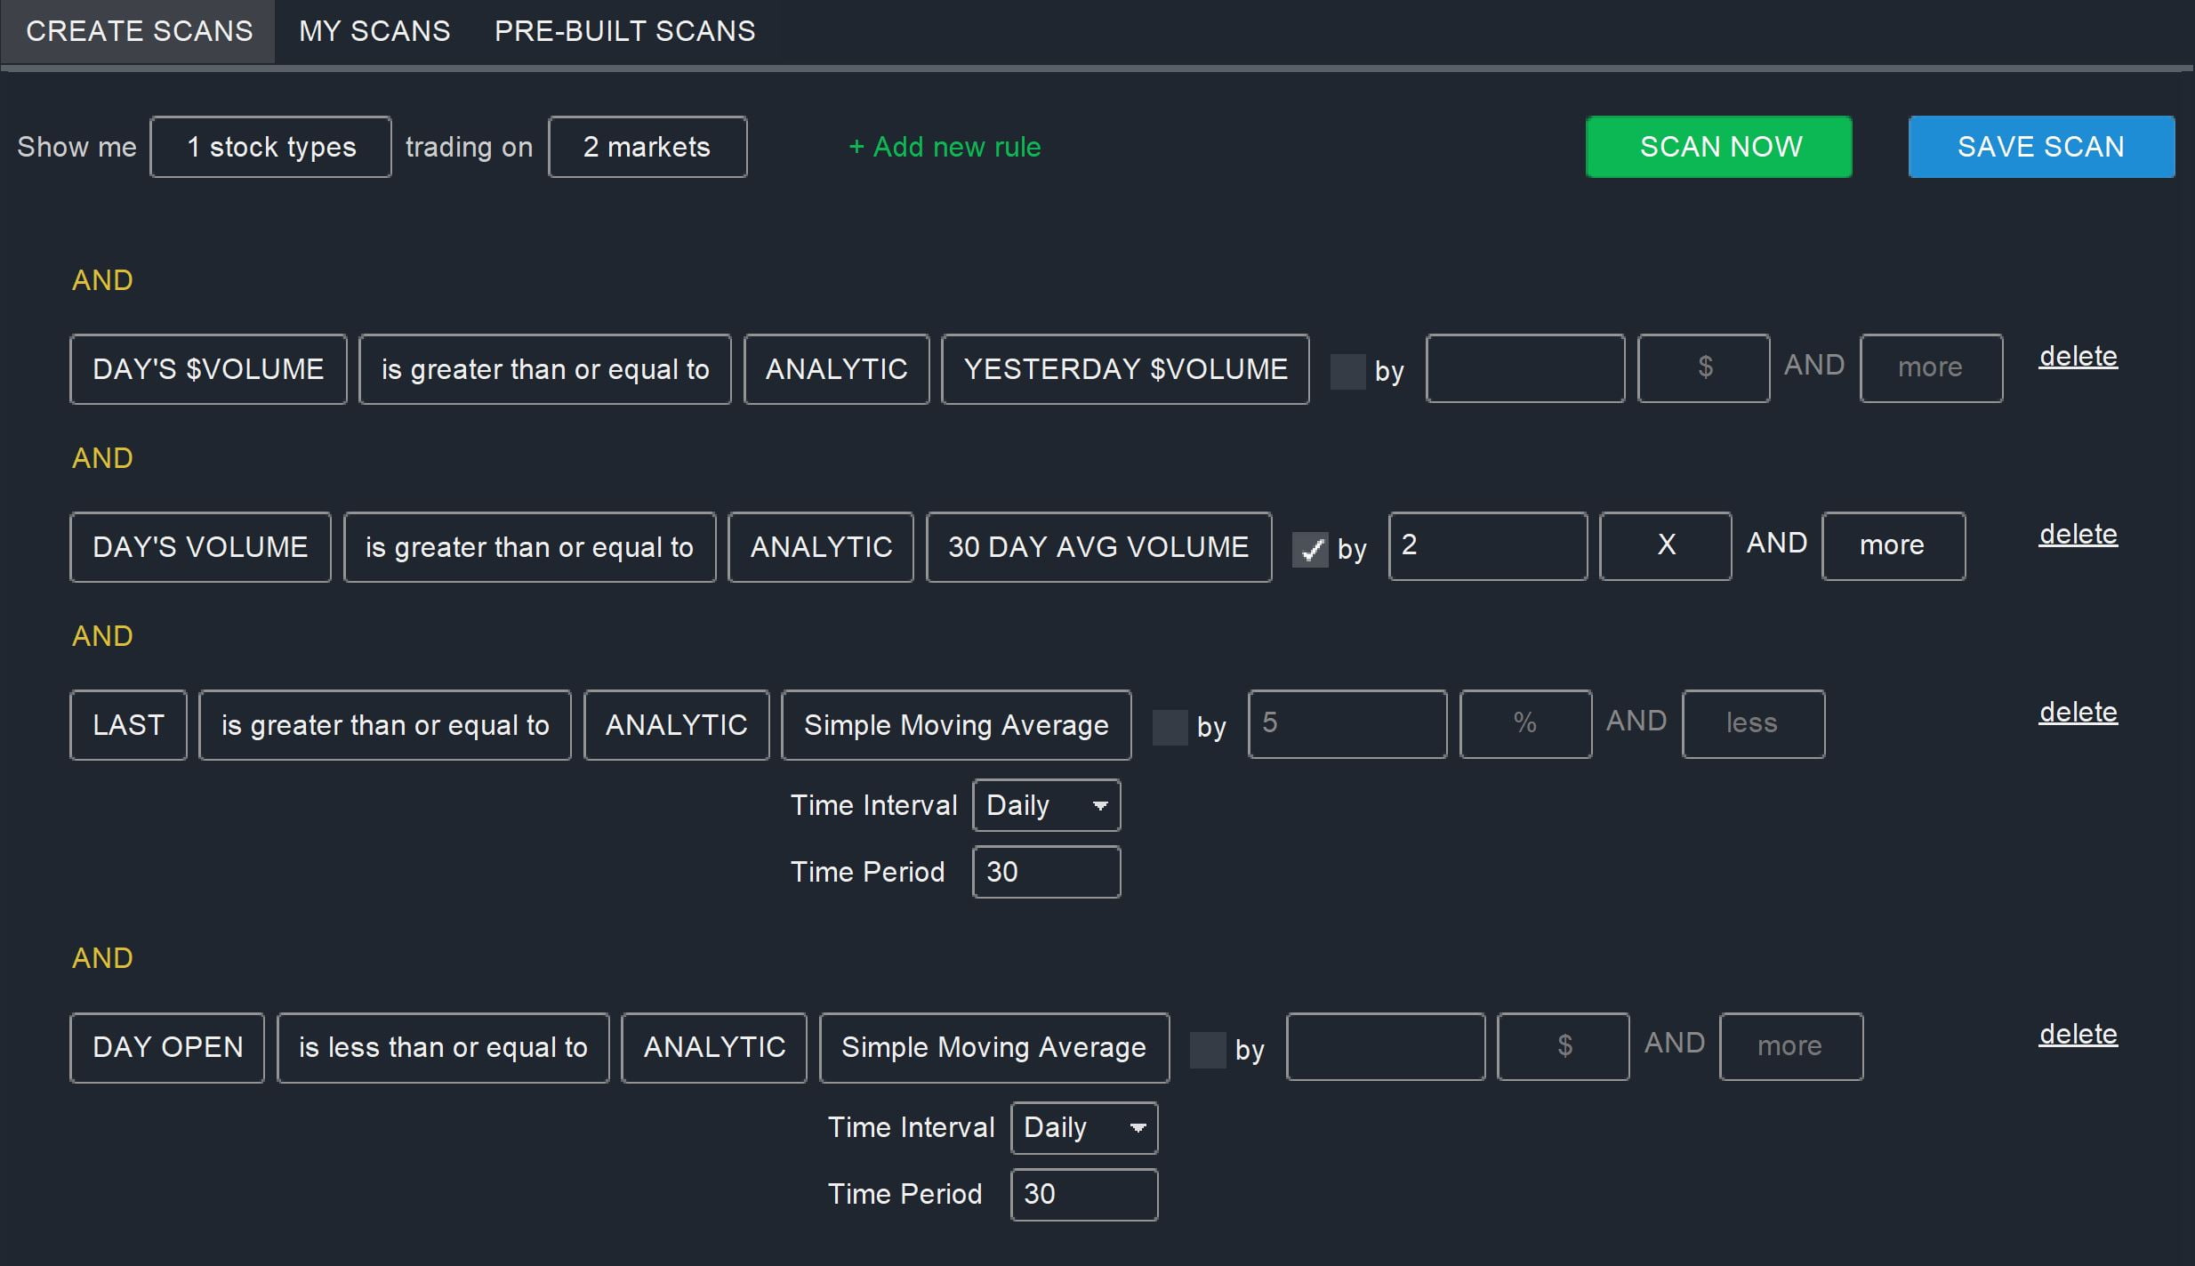Screen dimensions: 2195x1266
Task: Delete the DAY OPEN rule
Action: (x=2078, y=1034)
